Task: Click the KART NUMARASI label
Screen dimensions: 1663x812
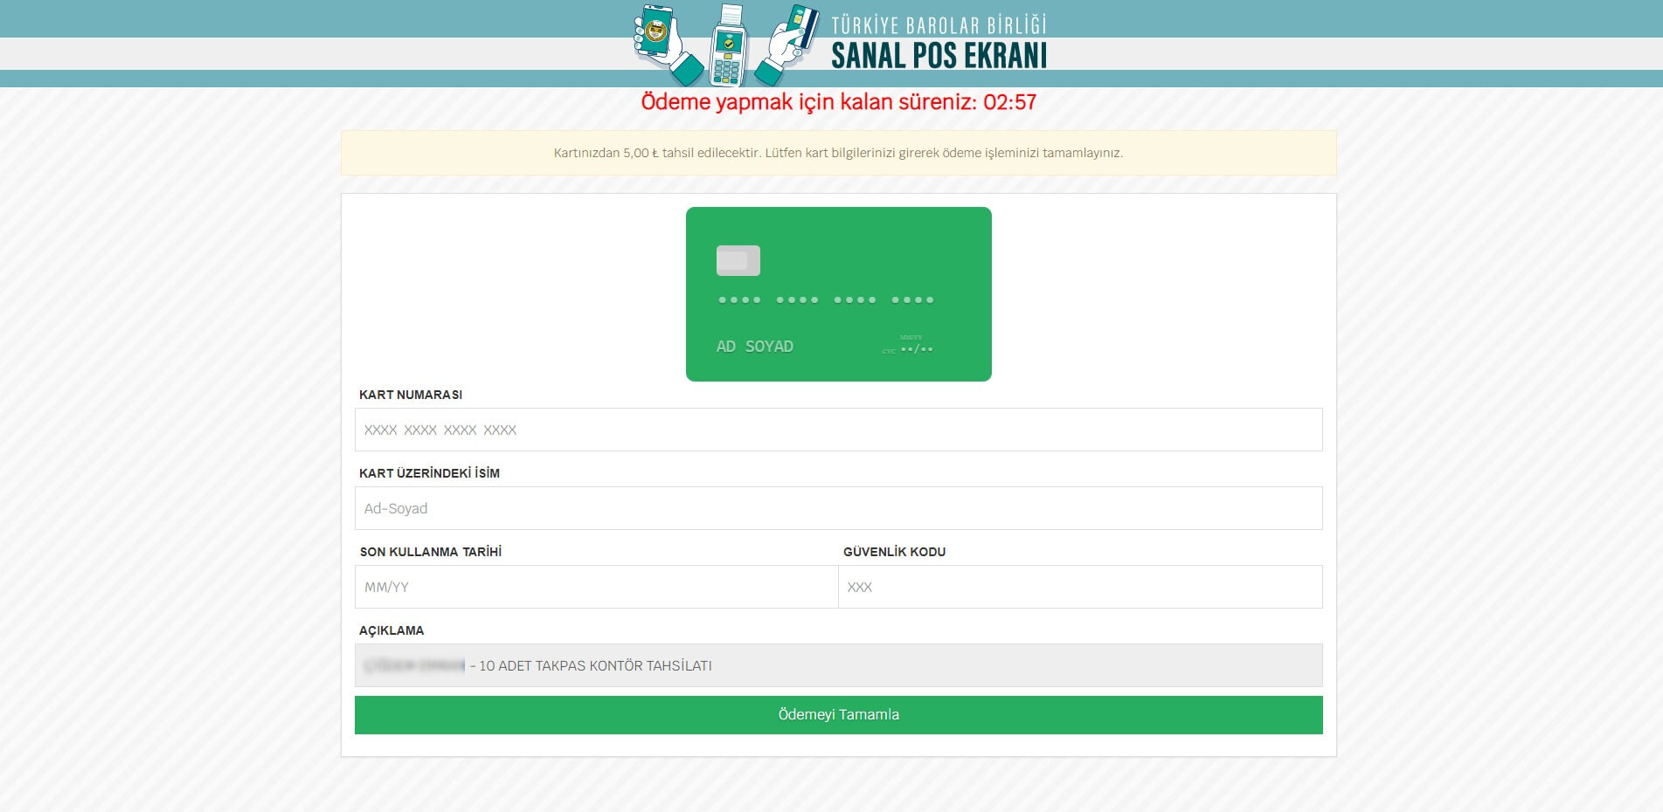Action: [x=411, y=395]
